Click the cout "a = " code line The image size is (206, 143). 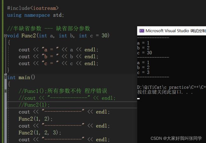[x=58, y=50]
